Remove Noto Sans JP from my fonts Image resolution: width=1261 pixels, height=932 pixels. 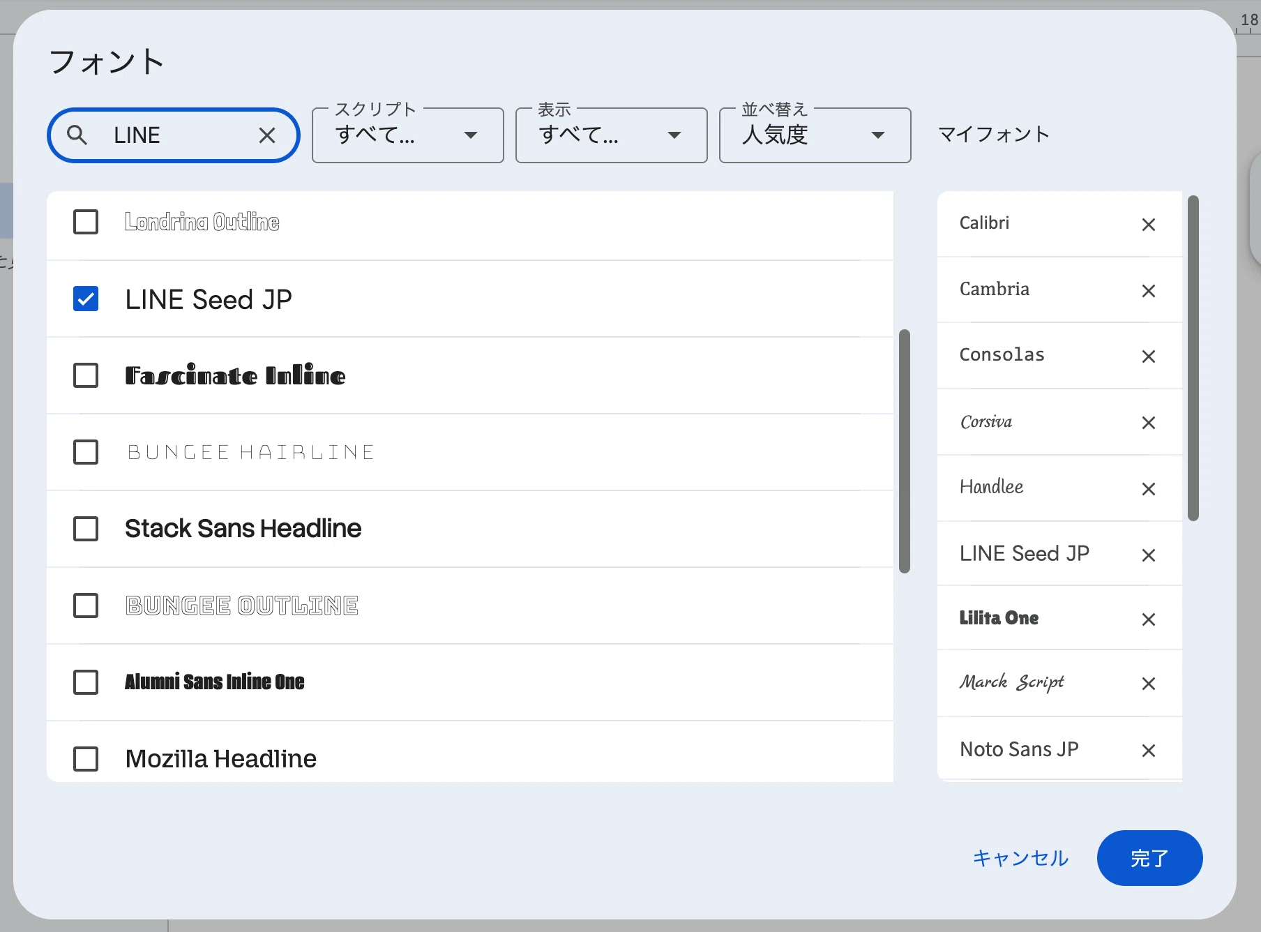click(1148, 751)
